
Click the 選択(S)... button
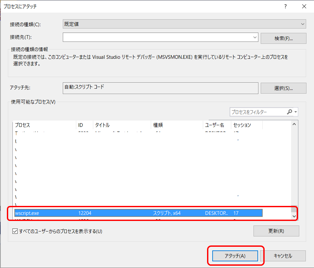coord(283,88)
